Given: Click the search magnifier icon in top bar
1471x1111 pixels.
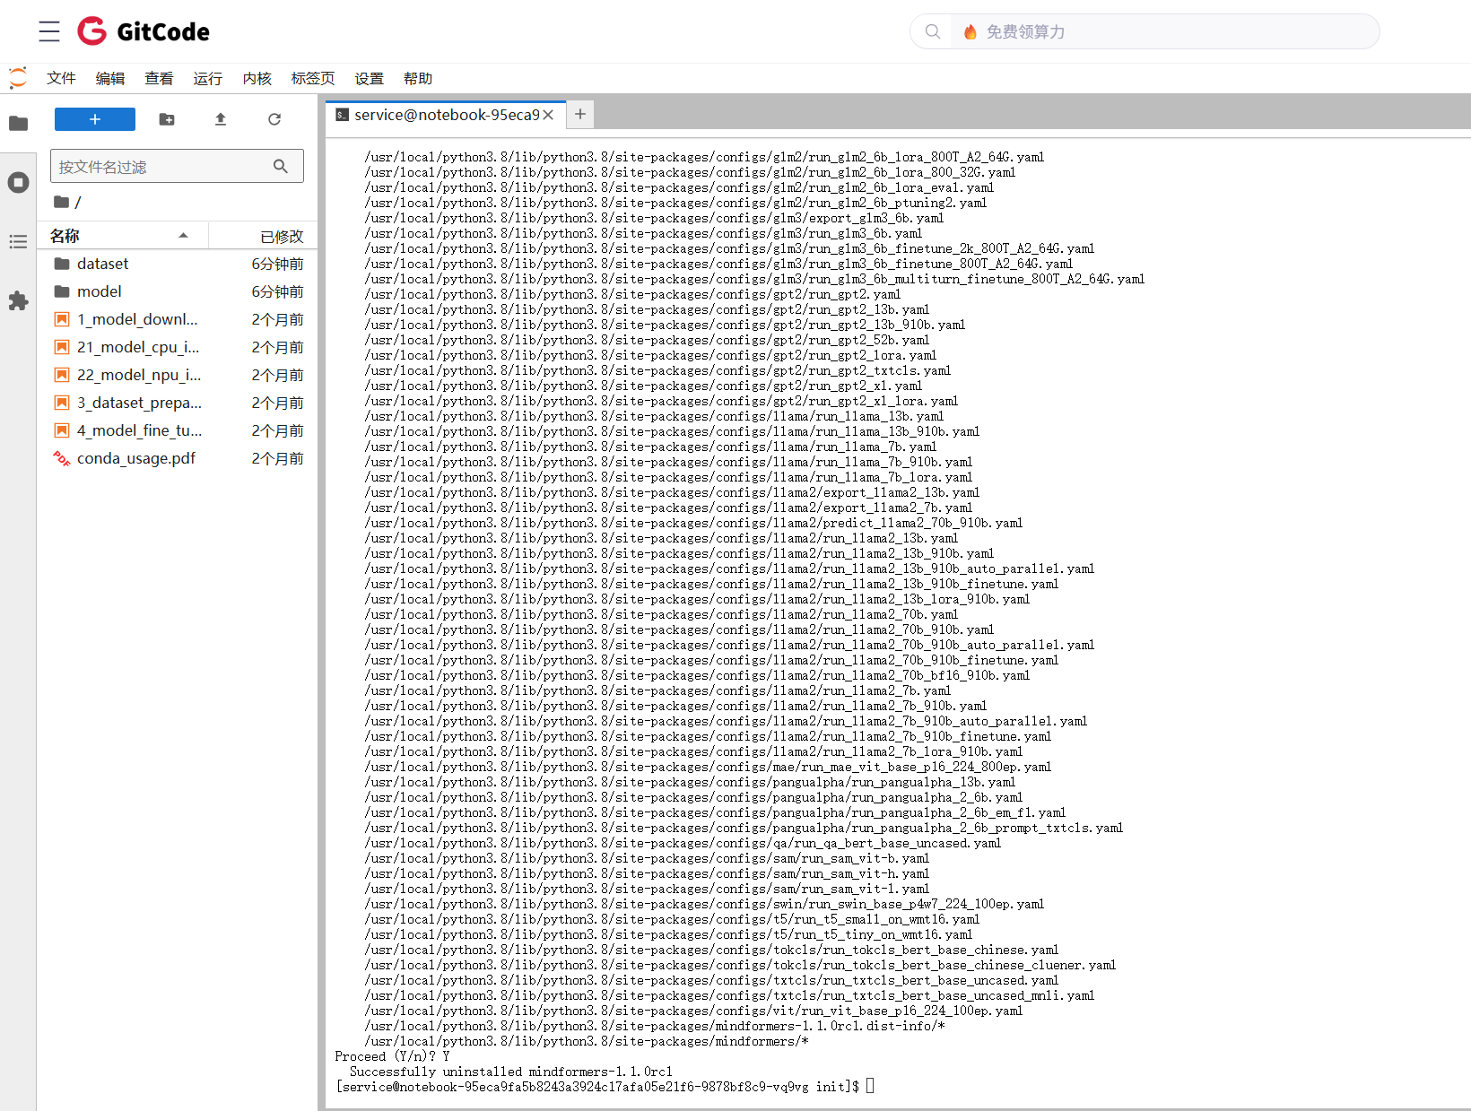Looking at the screenshot, I should [x=933, y=31].
